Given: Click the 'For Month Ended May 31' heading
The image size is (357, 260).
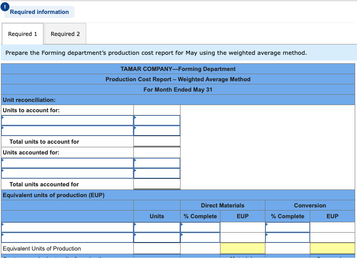Looking at the screenshot, I should (178, 90).
